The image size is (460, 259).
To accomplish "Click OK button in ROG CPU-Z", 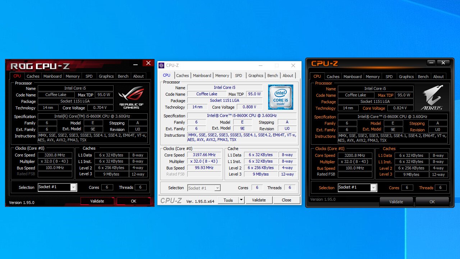I will [134, 201].
